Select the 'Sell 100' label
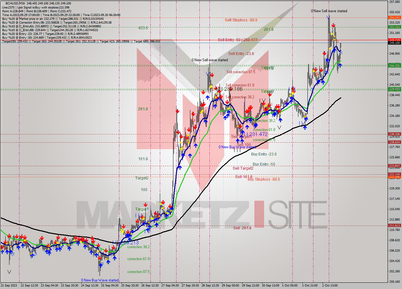 click(x=244, y=145)
